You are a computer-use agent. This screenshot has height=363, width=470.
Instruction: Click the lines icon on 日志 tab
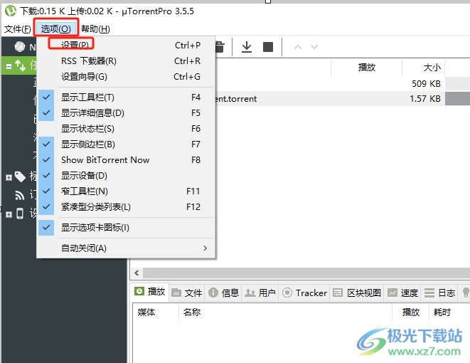tap(429, 293)
